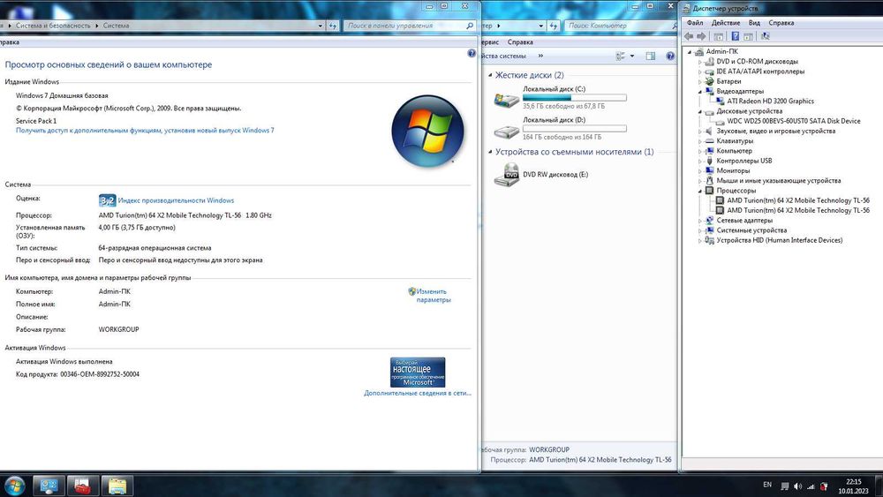Open address history dropdown in System window
883x497 pixels.
(320, 26)
